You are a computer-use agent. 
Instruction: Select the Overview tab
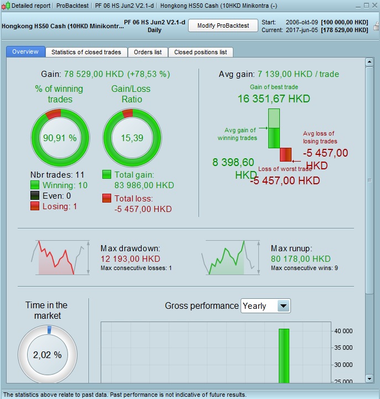pos(25,51)
